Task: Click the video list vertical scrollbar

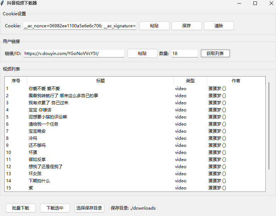Action: pyautogui.click(x=269, y=126)
